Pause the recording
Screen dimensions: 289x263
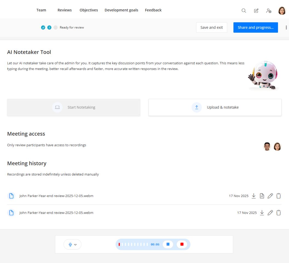pyautogui.click(x=168, y=244)
